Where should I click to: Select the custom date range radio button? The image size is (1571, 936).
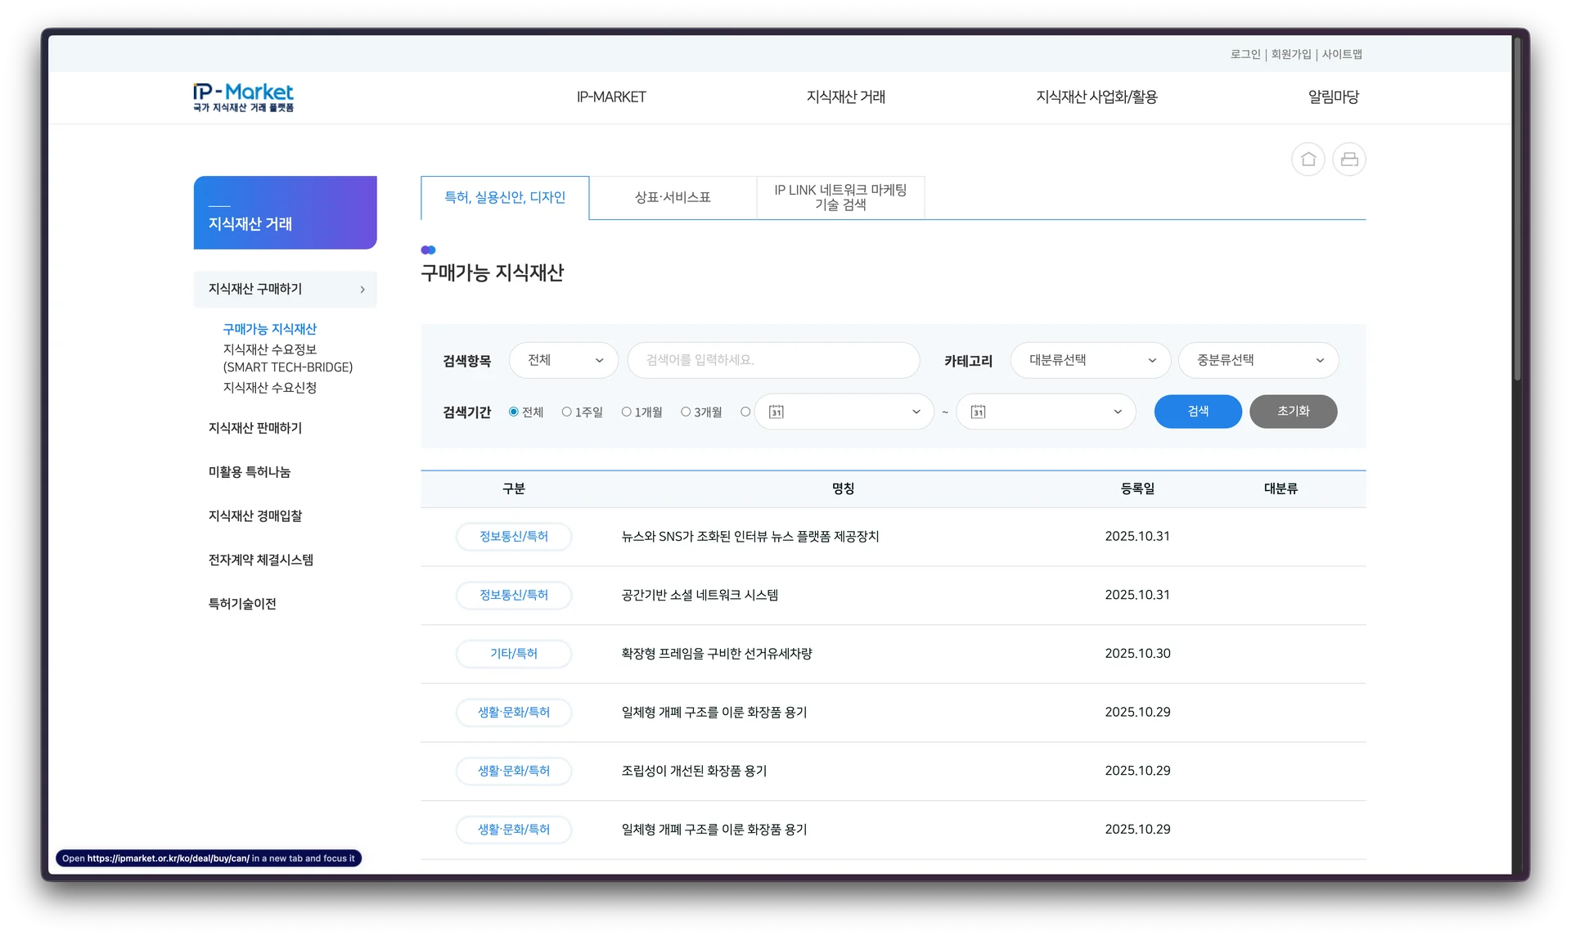point(745,412)
